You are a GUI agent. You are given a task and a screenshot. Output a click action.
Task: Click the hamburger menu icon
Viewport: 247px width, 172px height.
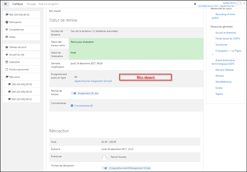5,4
